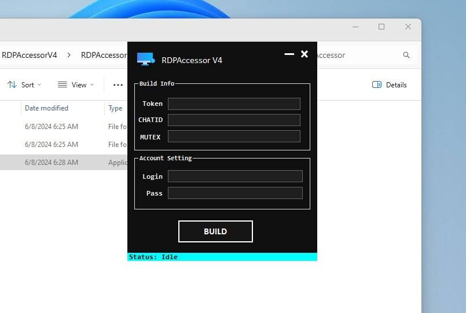The image size is (466, 313).
Task: Click the View lines icon in Explorer toolbar
Action: [63, 85]
